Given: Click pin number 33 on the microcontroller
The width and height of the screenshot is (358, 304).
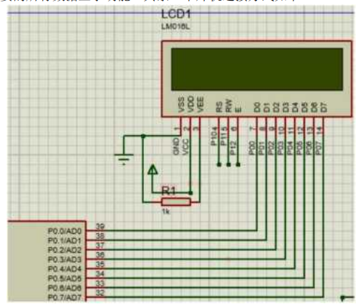Looking at the screenshot, I should pos(100,283).
